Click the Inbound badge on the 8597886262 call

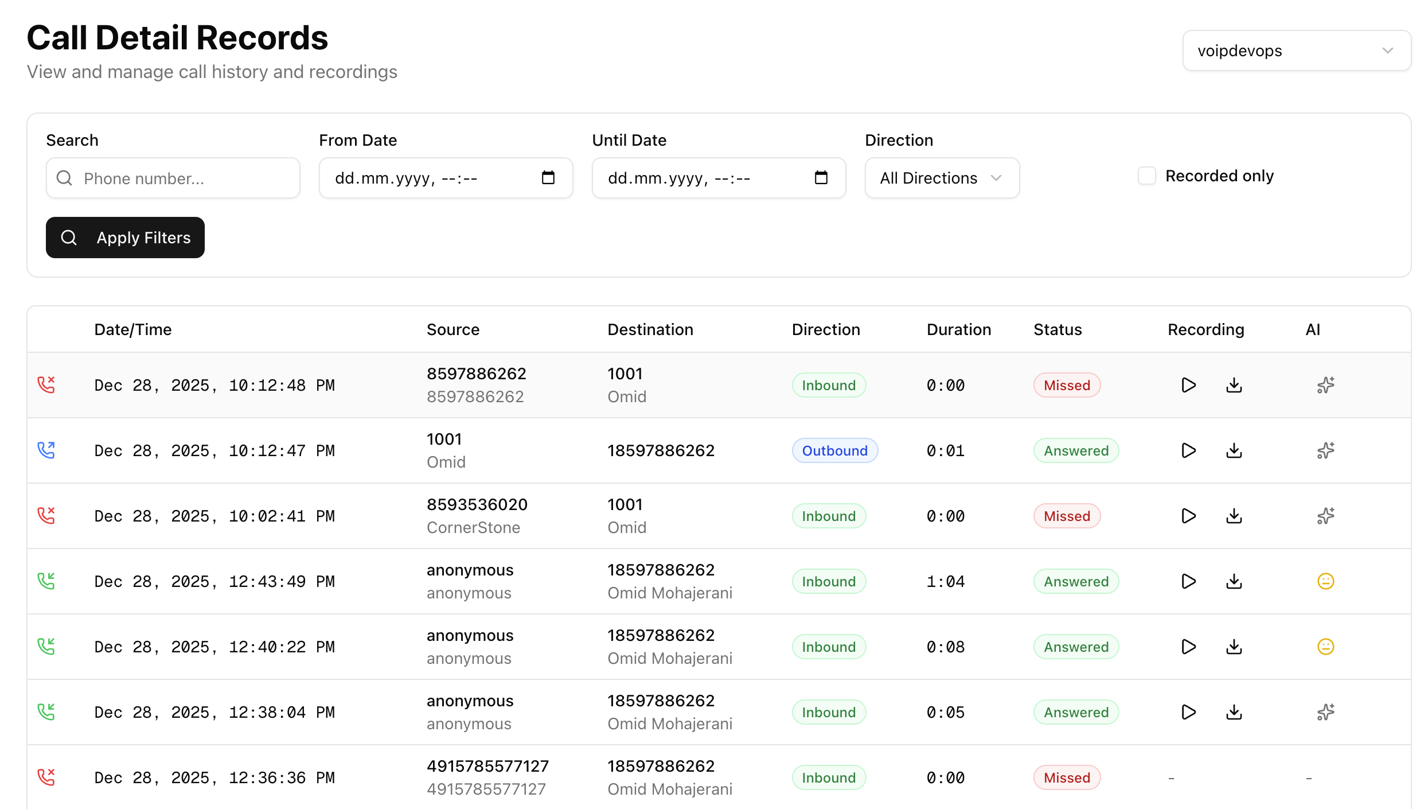[828, 385]
